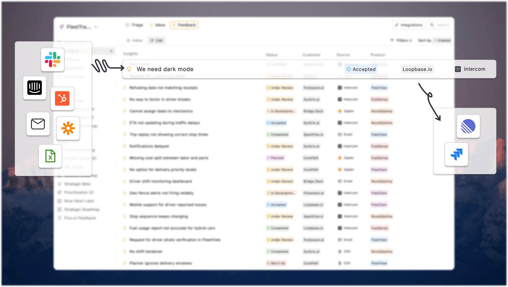
Task: Click the Source column header
Action: click(x=343, y=55)
